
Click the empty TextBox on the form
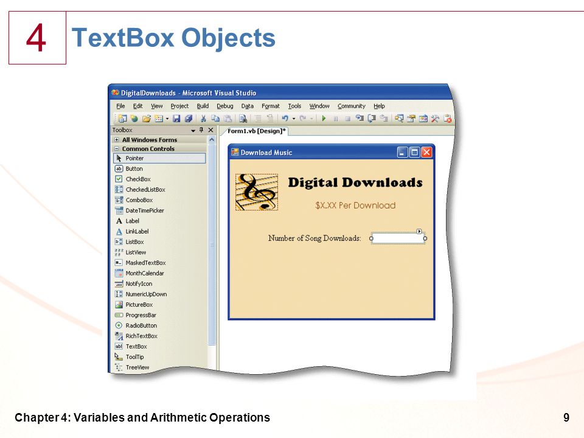[x=398, y=238]
